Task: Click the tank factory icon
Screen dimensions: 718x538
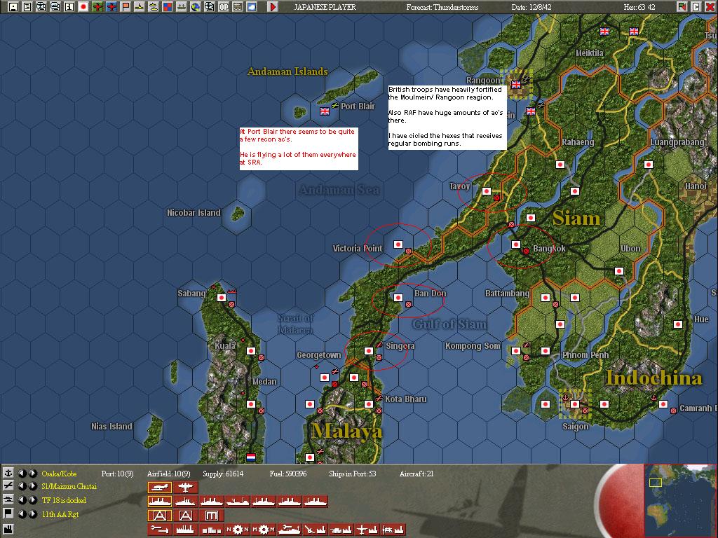Action: 341,530
